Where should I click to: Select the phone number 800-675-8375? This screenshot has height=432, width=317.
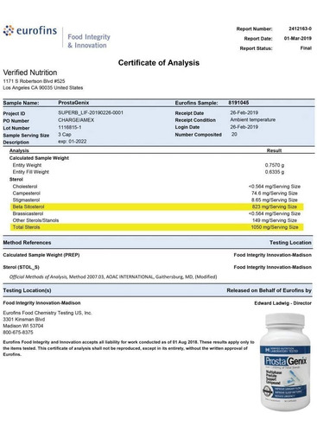point(18,333)
